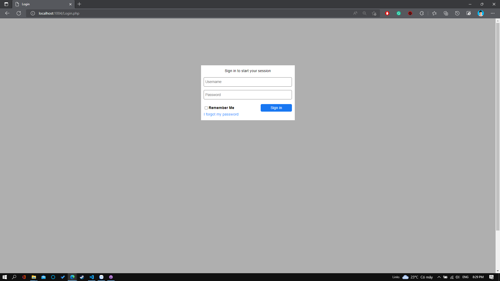The image size is (500, 281).
Task: Open the browser Settings ellipsis menu
Action: (x=493, y=13)
